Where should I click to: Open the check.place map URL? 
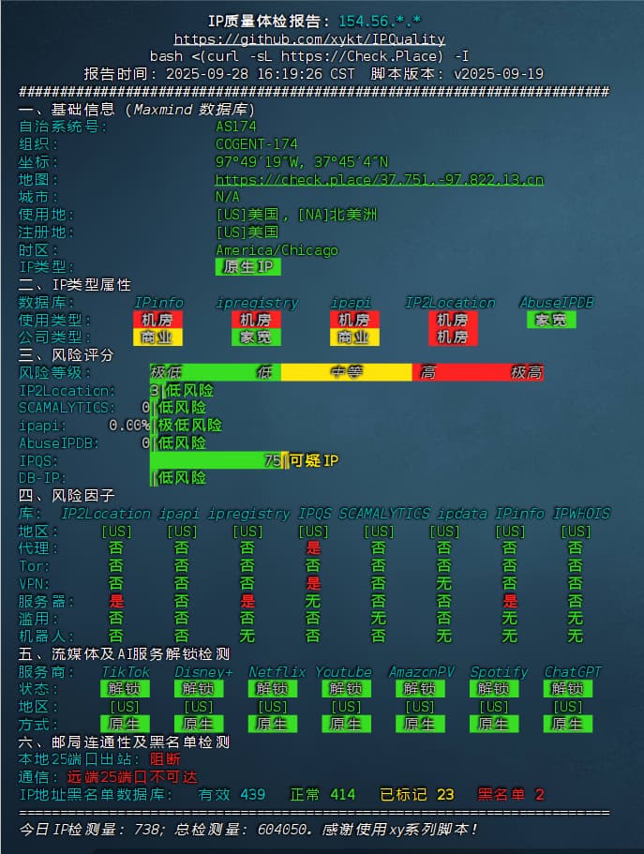click(379, 179)
